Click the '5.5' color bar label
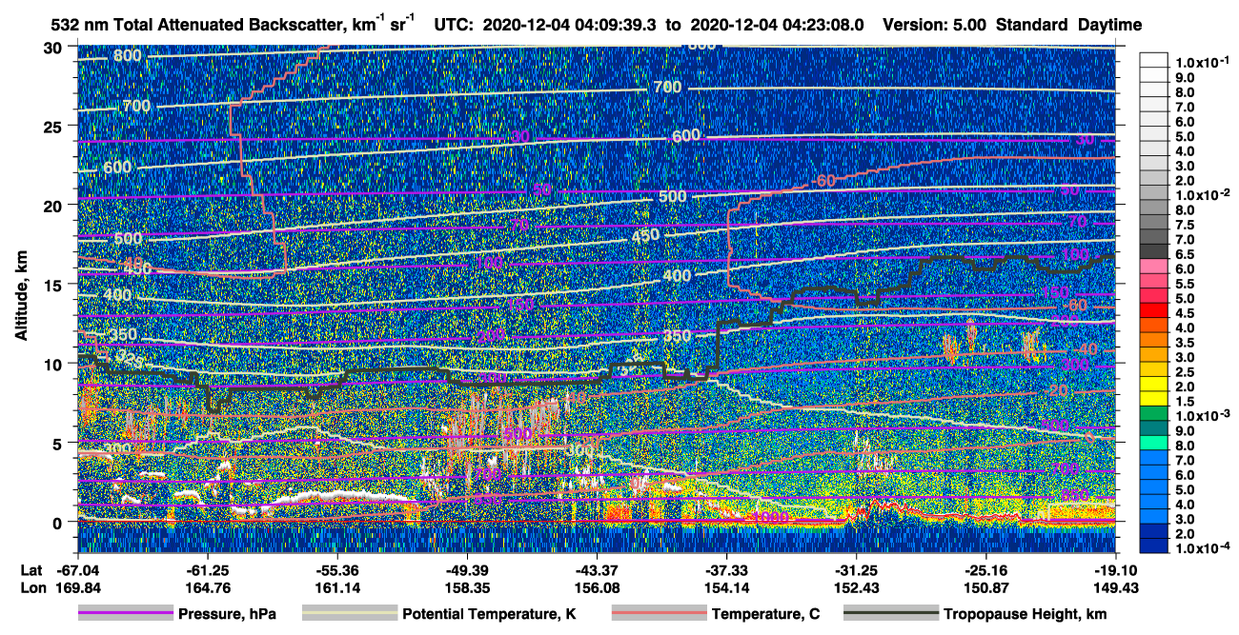This screenshot has height=635, width=1239. pyautogui.click(x=1185, y=283)
